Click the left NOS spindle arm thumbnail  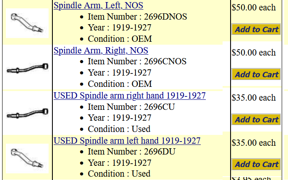[27, 23]
